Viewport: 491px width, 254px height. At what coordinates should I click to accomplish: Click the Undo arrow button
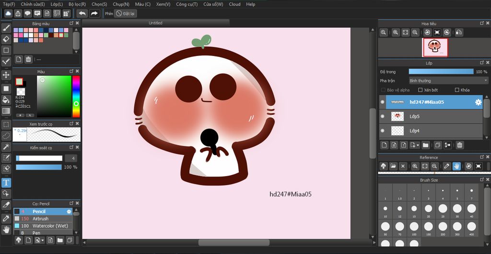(82, 13)
